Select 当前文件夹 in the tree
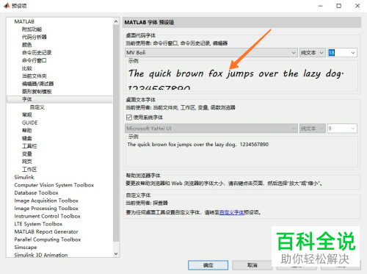This screenshot has width=367, height=274. 34,76
